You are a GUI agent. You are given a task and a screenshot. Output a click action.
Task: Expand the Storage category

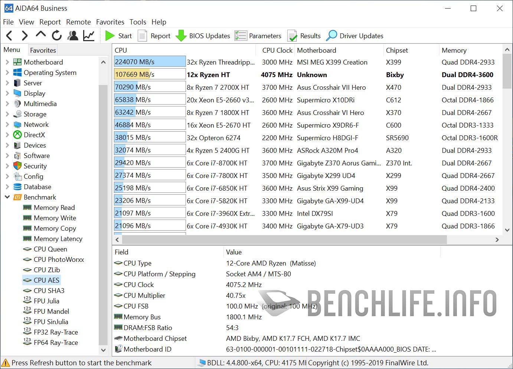tap(7, 114)
